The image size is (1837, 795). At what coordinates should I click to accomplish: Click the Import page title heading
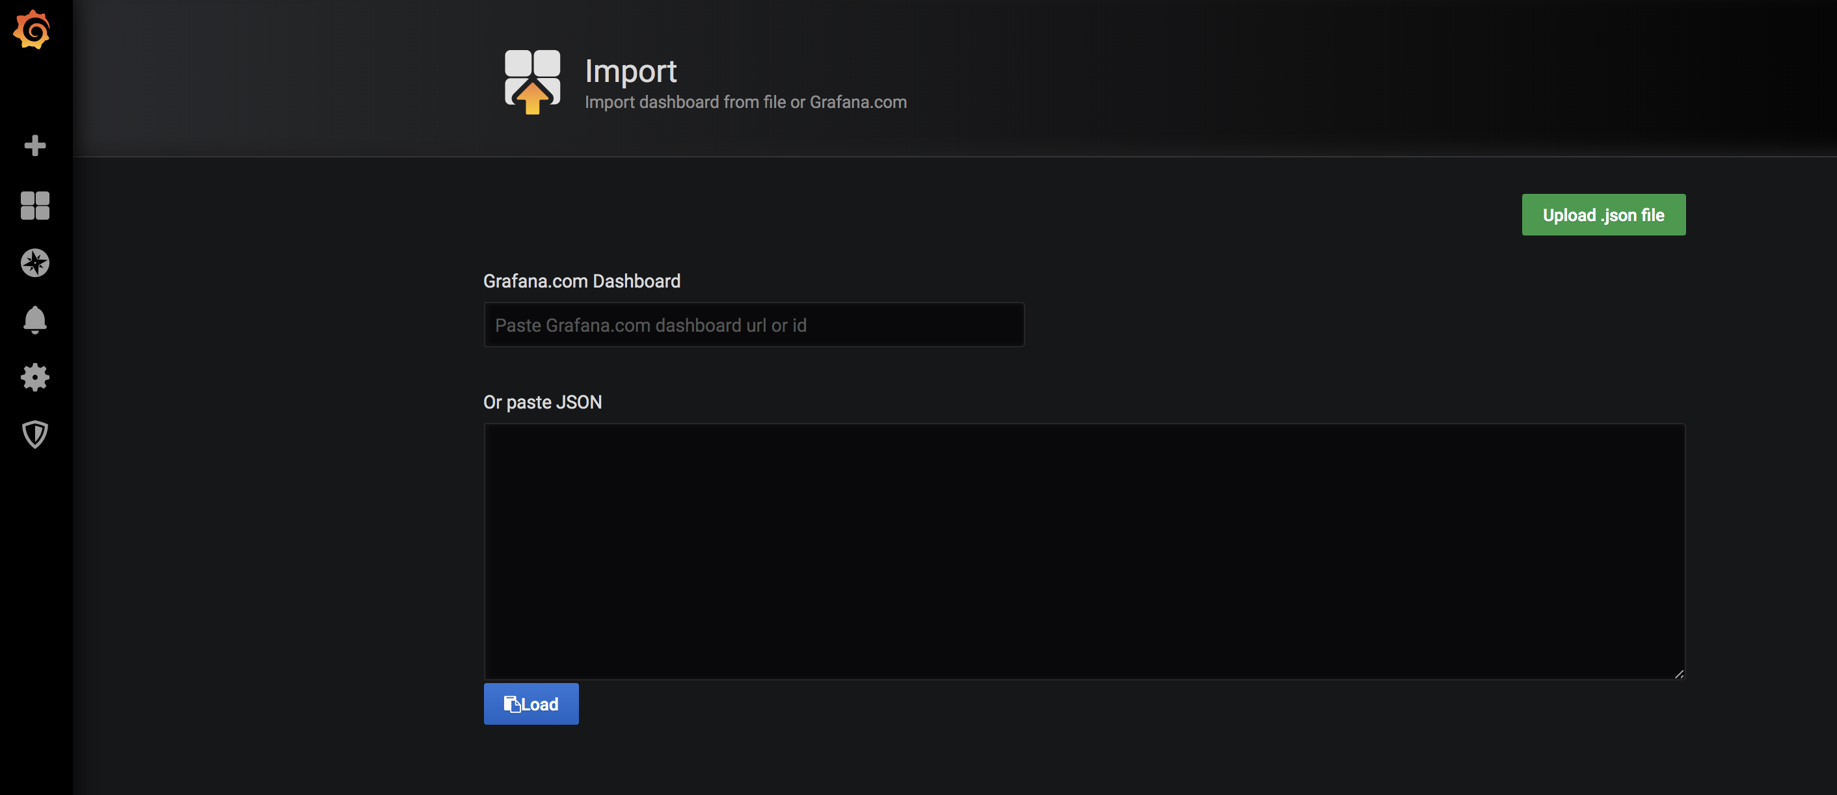[x=630, y=71]
